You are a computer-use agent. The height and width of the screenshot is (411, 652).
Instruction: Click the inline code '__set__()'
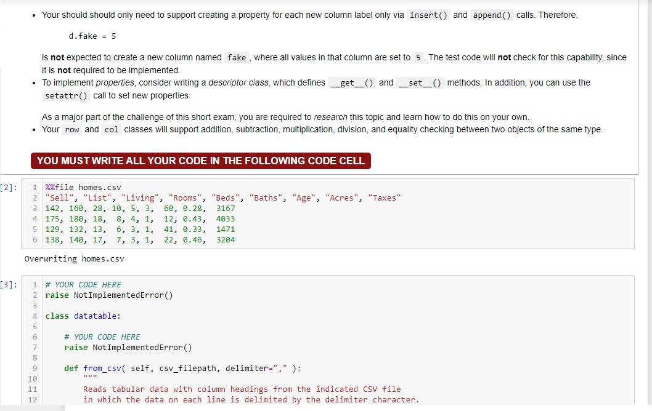(x=420, y=82)
